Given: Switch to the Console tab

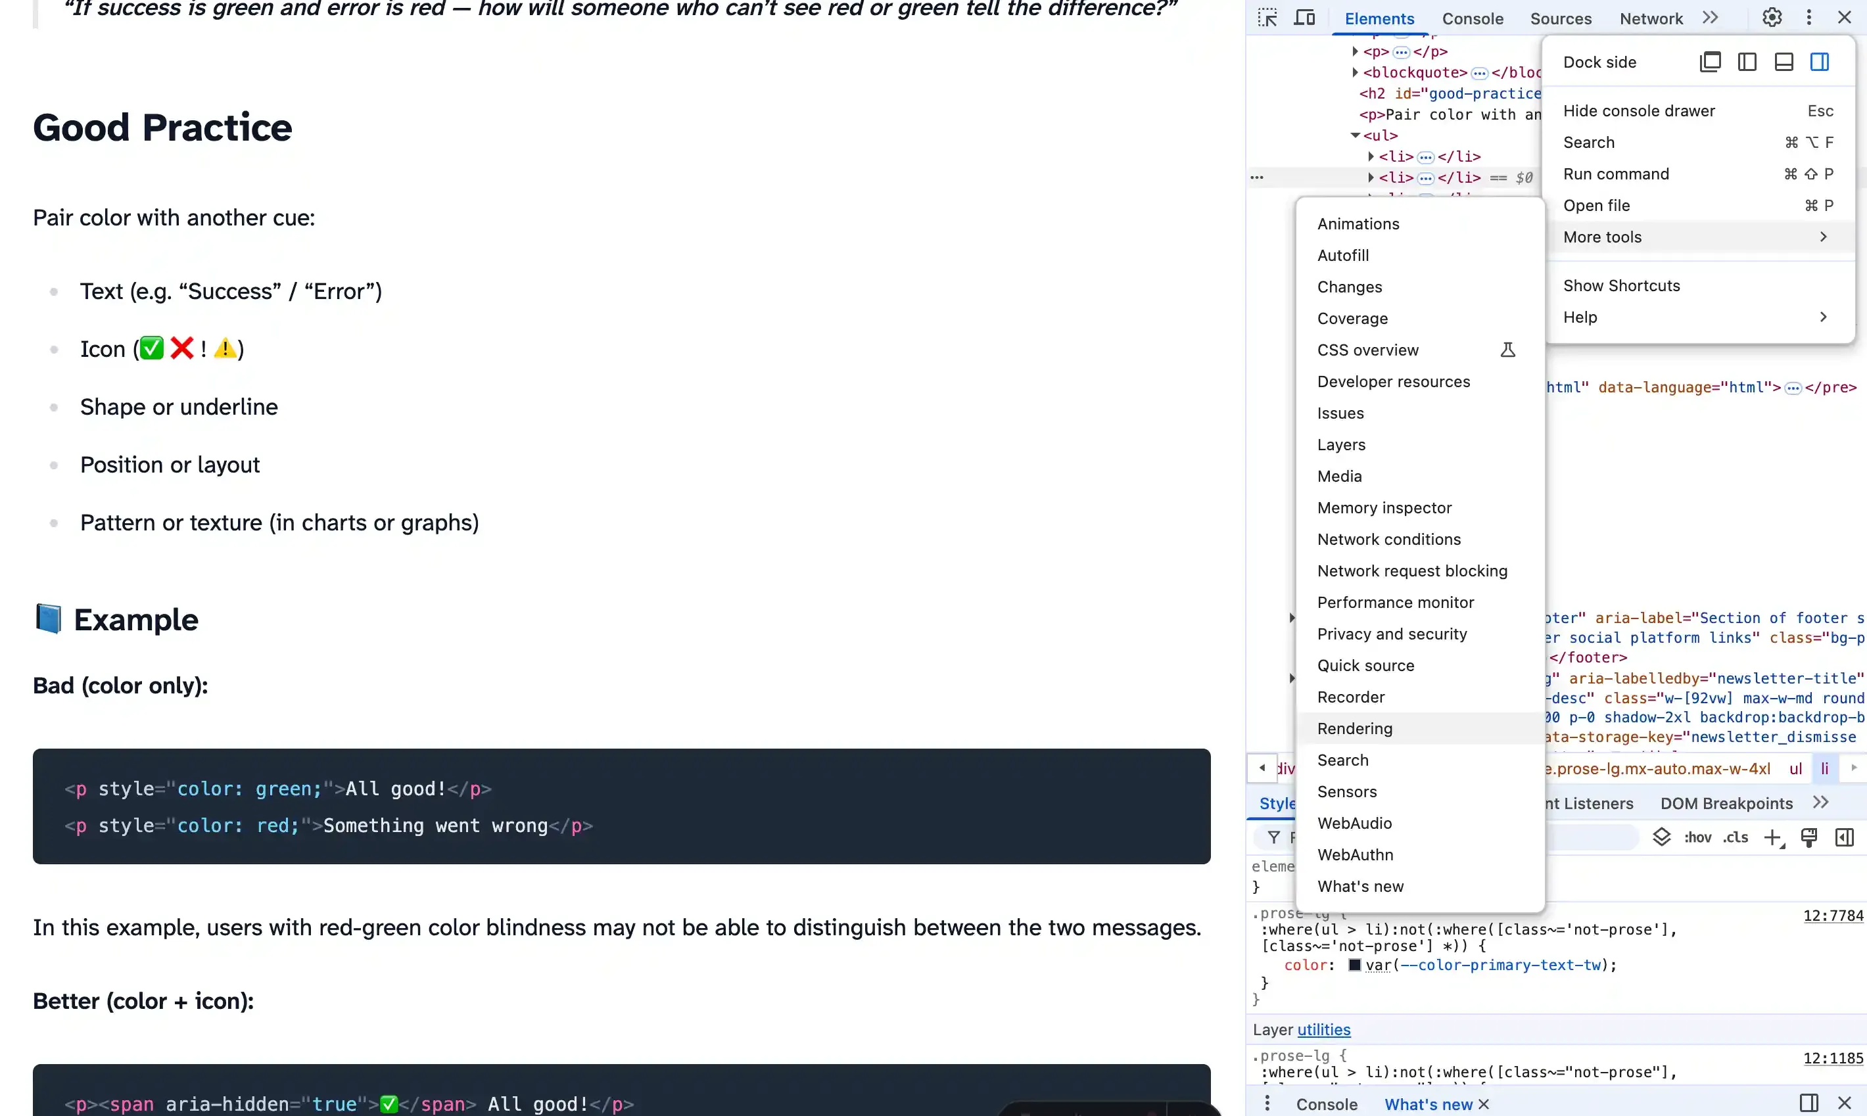Looking at the screenshot, I should [x=1472, y=18].
